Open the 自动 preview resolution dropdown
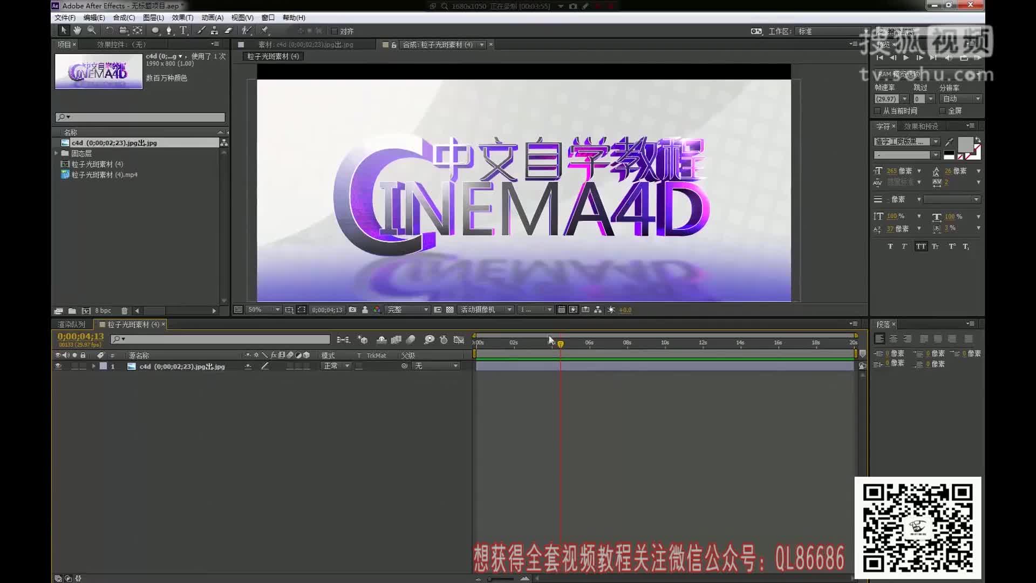 click(x=960, y=99)
